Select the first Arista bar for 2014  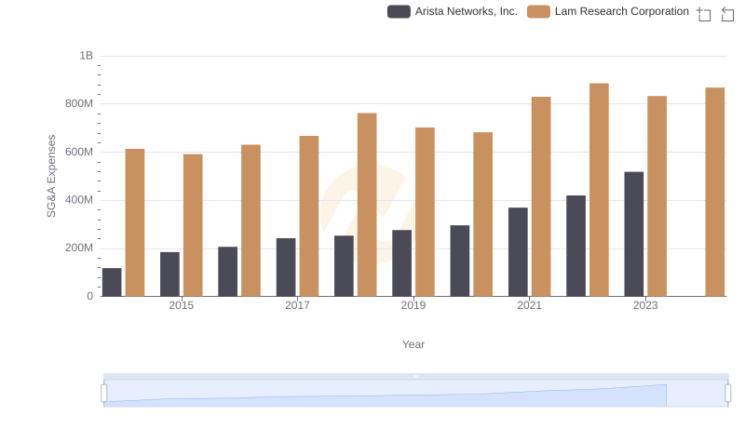click(x=112, y=282)
